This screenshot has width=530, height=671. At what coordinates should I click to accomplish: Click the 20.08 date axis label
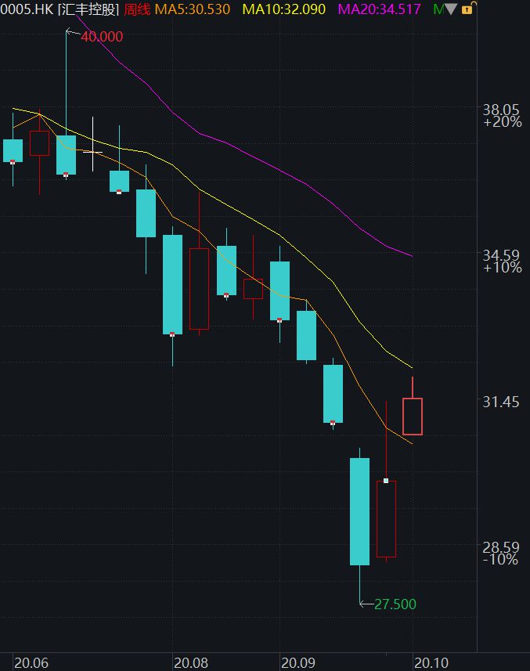point(191,663)
